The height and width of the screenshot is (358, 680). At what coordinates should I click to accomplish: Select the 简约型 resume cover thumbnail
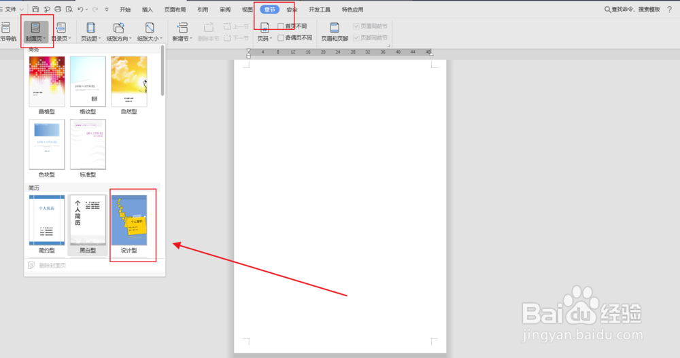click(x=47, y=220)
